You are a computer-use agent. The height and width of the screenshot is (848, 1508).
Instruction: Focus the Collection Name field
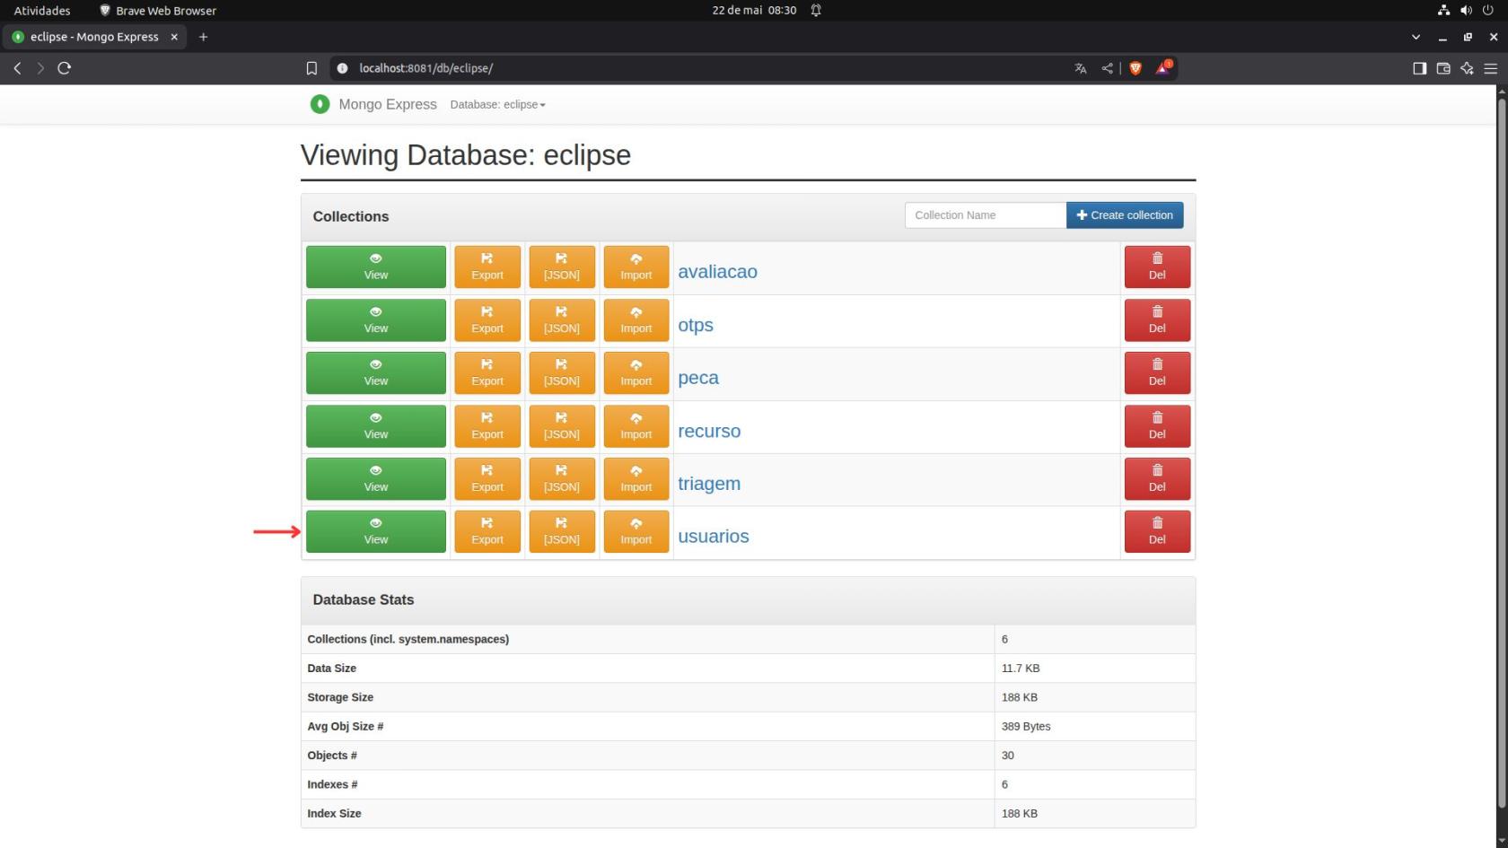click(x=986, y=215)
